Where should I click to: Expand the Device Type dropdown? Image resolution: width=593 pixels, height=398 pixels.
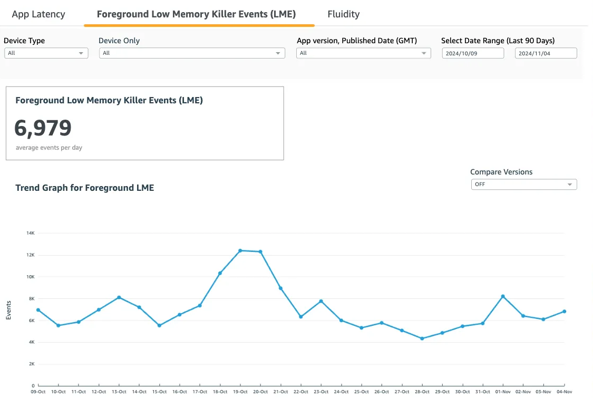pyautogui.click(x=46, y=53)
